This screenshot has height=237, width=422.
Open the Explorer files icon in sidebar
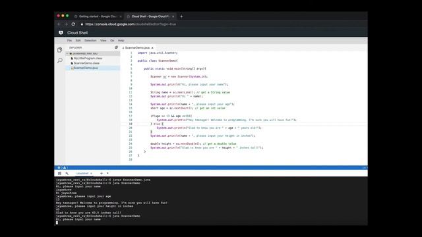(60, 50)
